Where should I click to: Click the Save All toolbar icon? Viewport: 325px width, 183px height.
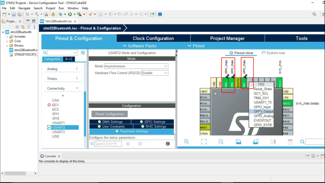[19, 14]
